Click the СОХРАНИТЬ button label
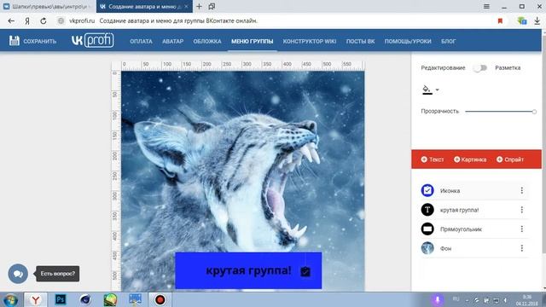This screenshot has width=546, height=307. (x=40, y=41)
